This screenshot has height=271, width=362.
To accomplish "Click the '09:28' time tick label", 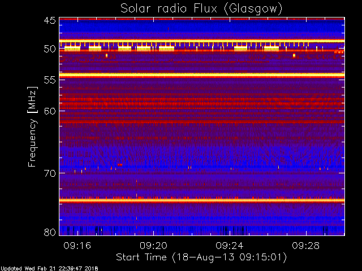I will pos(306,246).
